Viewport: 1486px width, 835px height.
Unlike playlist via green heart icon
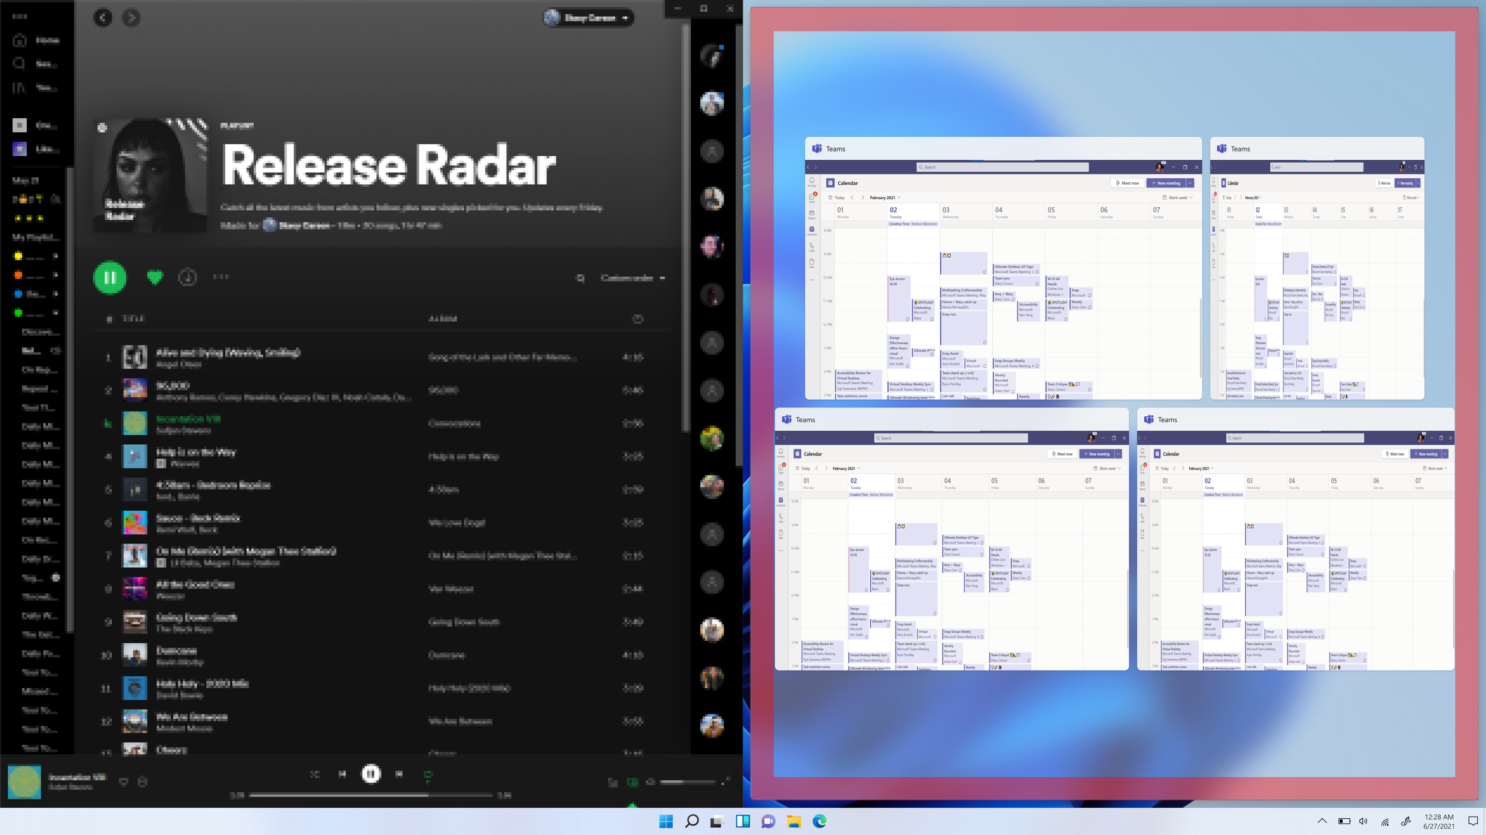(155, 277)
